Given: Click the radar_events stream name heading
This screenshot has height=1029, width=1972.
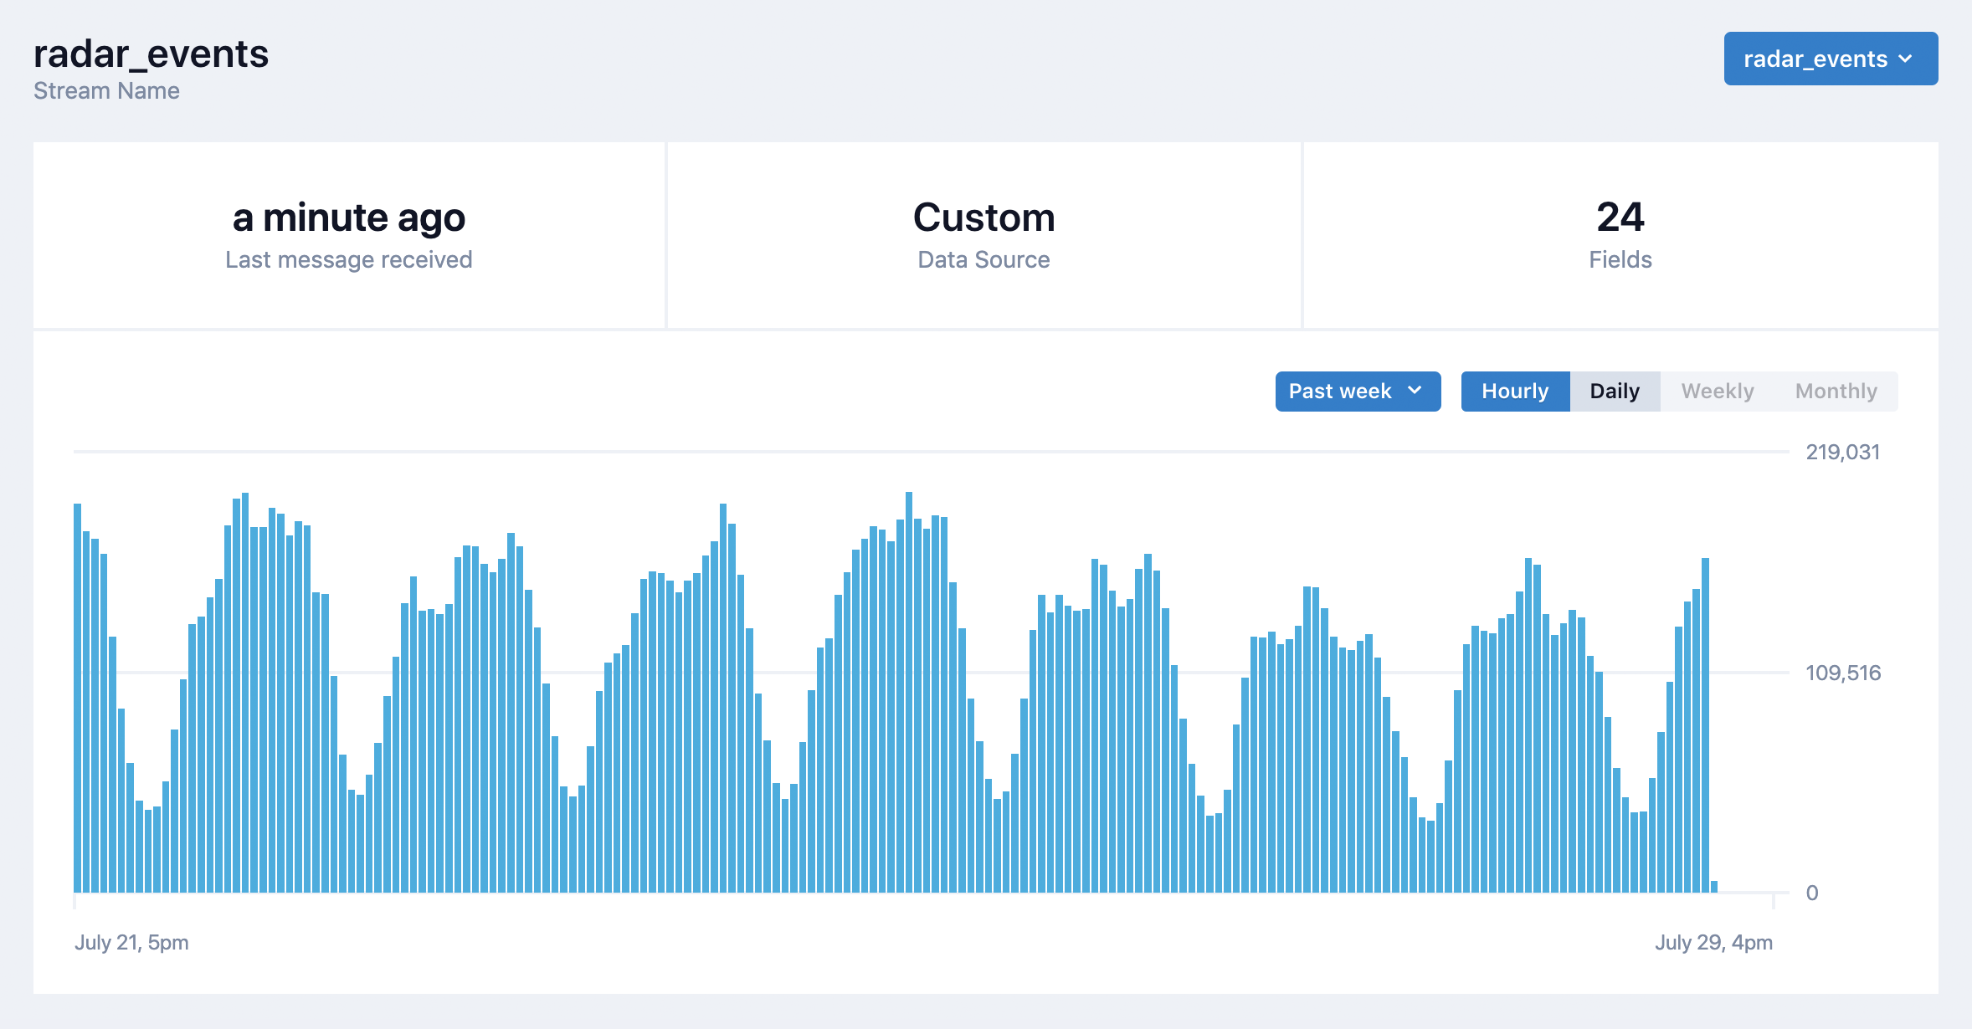Looking at the screenshot, I should [151, 54].
